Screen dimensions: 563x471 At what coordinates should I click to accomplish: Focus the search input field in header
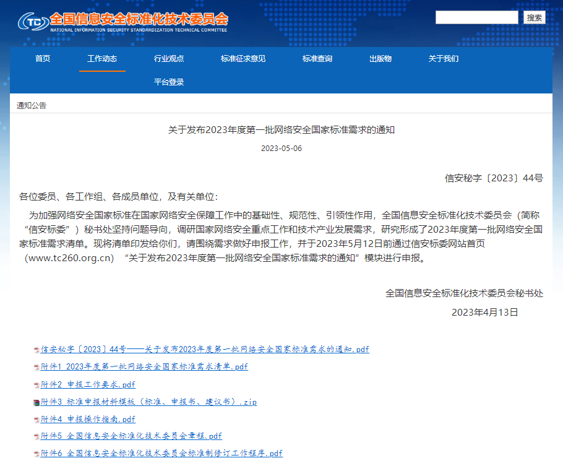pos(477,17)
